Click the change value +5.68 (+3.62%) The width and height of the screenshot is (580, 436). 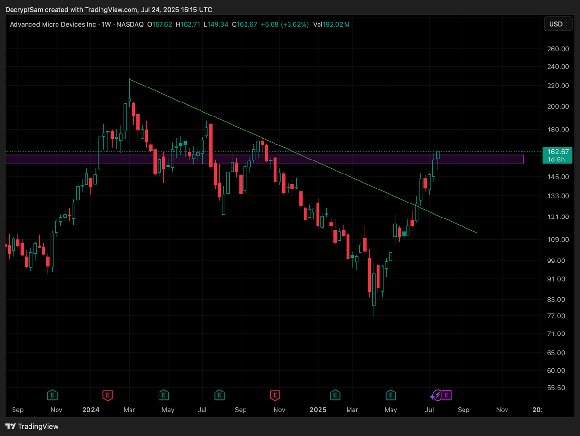tap(285, 24)
